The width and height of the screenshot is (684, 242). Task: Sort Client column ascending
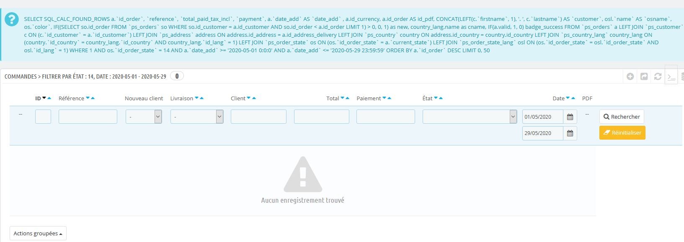coord(254,98)
